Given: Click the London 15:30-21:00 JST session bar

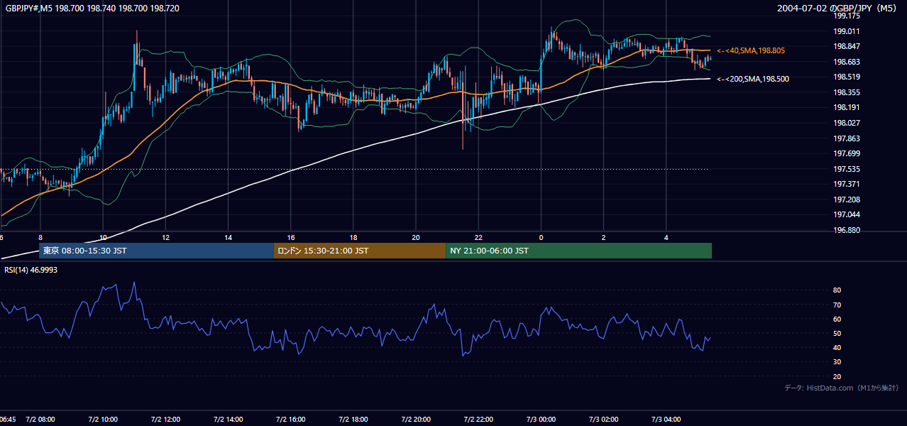Looking at the screenshot, I should [360, 251].
